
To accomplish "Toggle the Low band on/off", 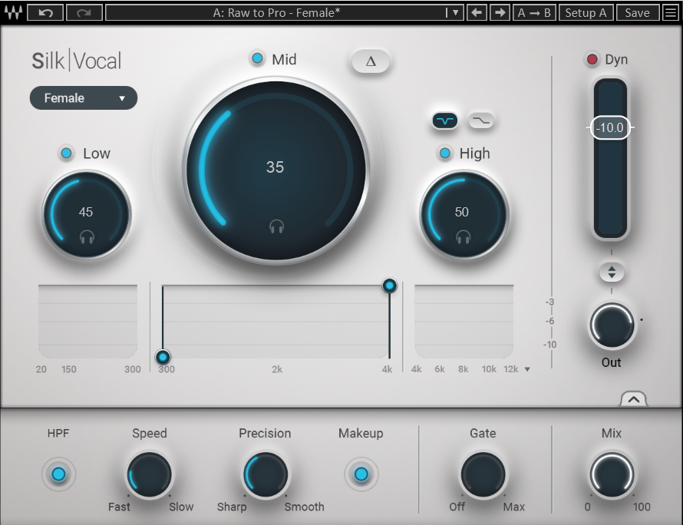I will coord(66,154).
